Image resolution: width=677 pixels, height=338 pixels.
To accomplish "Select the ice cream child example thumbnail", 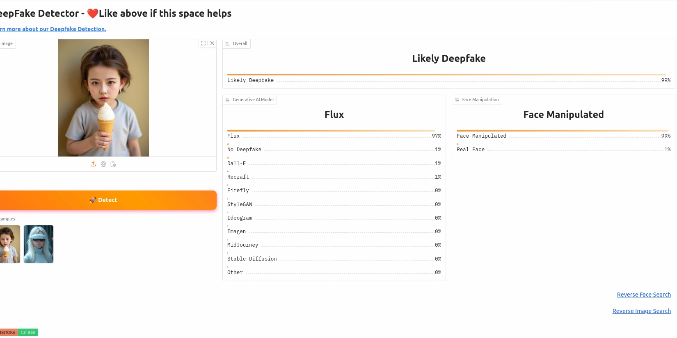I will point(9,244).
